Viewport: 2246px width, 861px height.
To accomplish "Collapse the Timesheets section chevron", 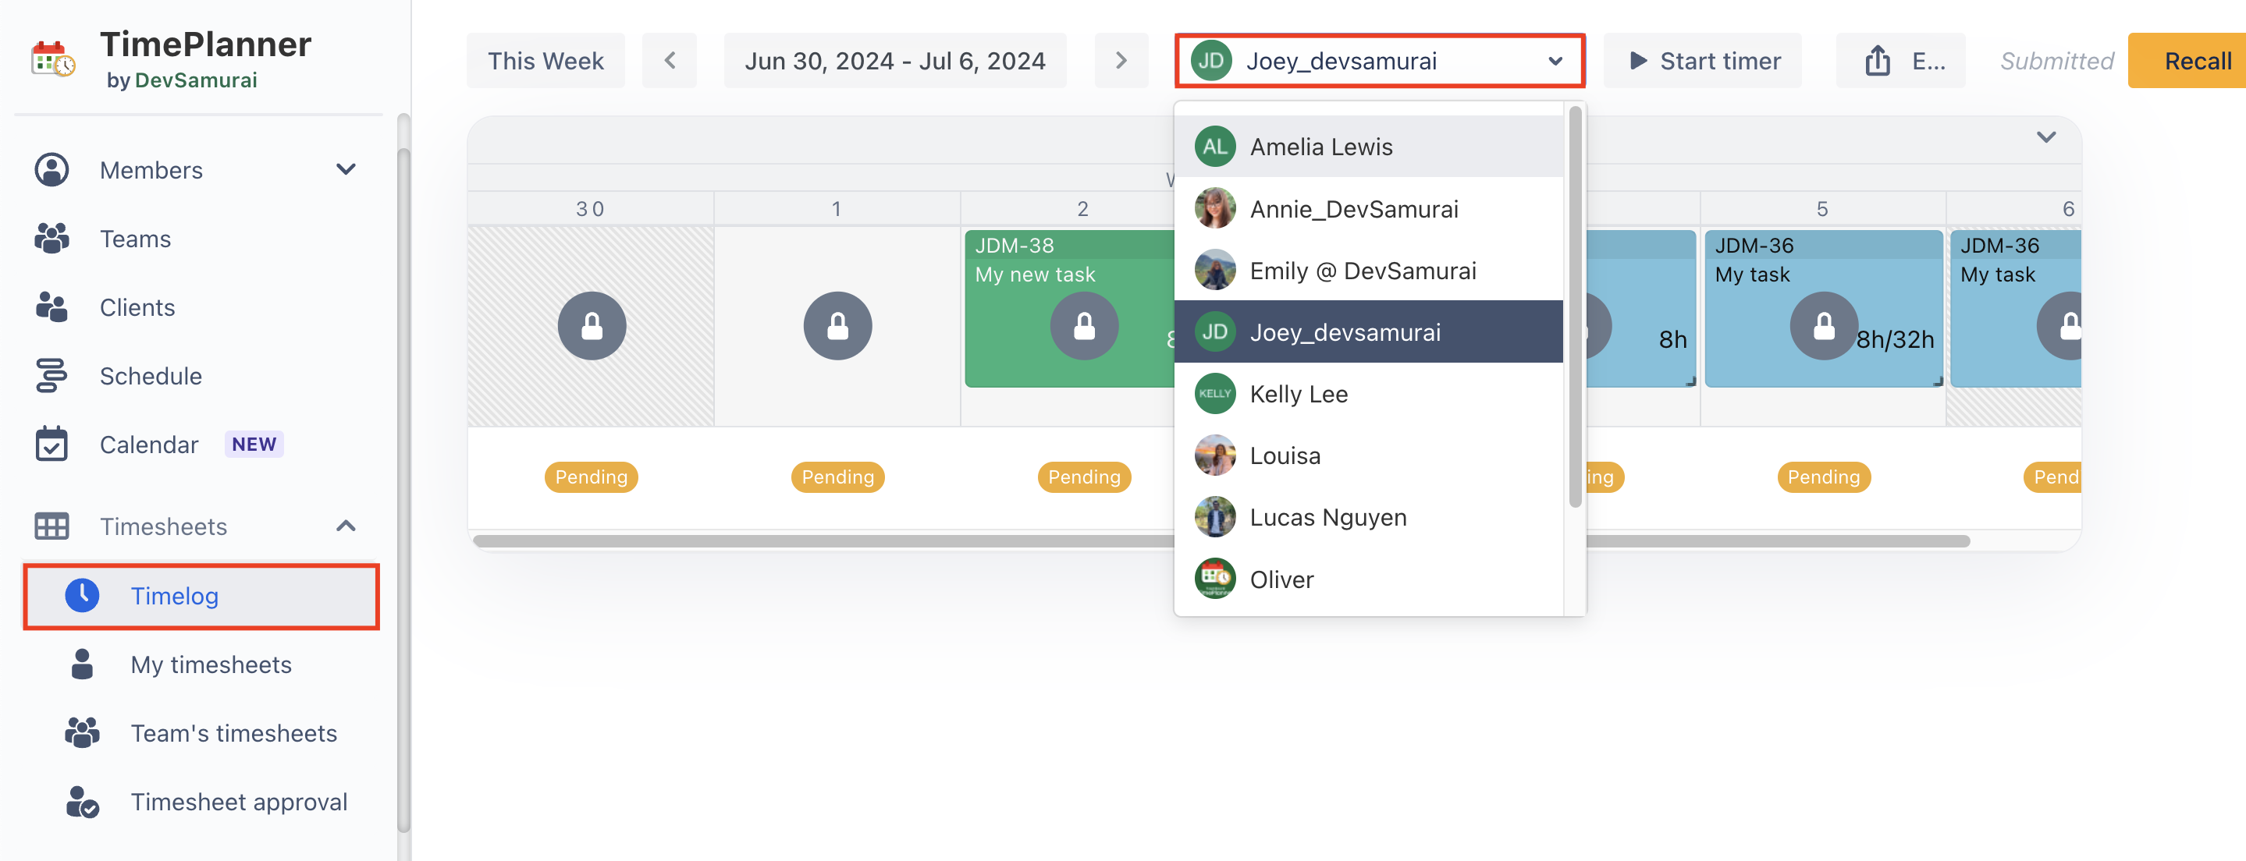I will click(346, 526).
